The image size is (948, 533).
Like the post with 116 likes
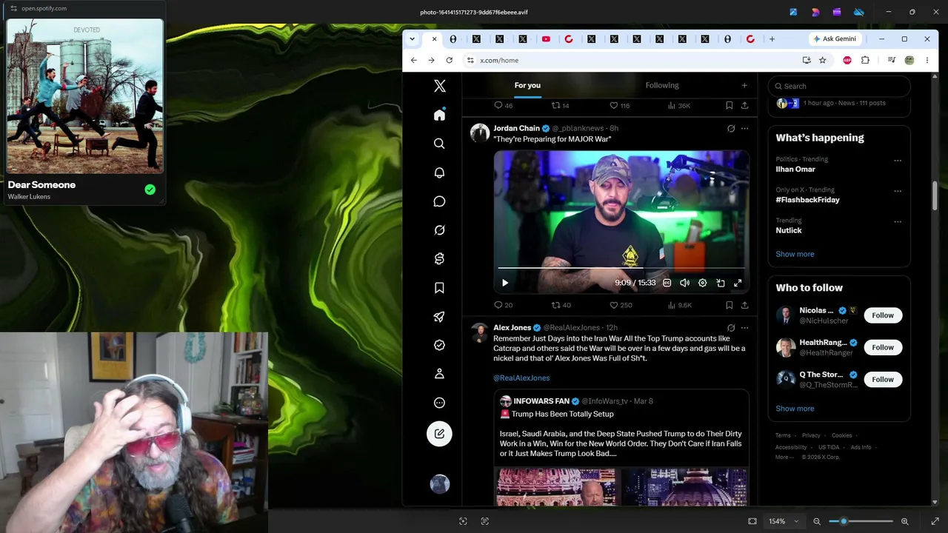619,106
